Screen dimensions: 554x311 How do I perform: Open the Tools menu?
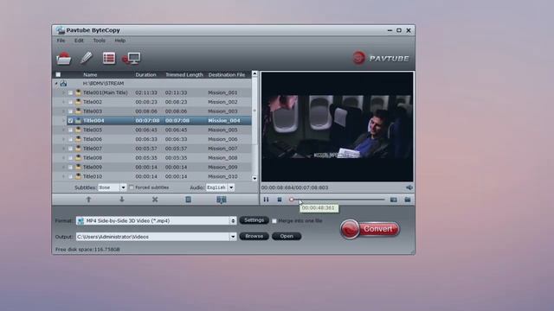pyautogui.click(x=100, y=41)
